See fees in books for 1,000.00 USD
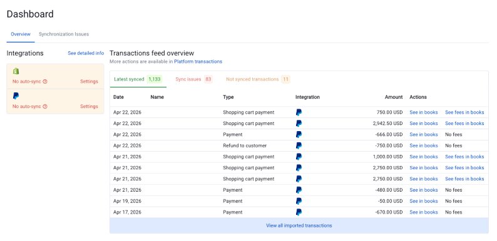 (464, 157)
